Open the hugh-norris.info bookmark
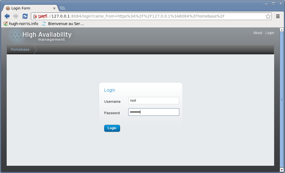The image size is (285, 173). tap(21, 24)
